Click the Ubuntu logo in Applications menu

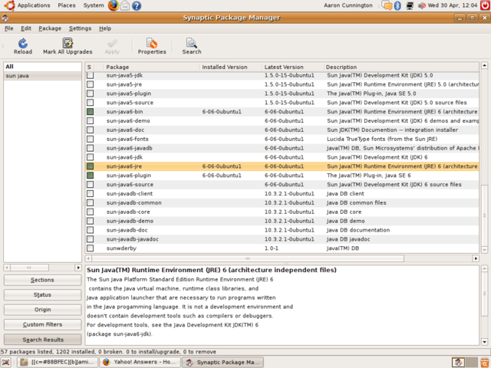pos(9,5)
